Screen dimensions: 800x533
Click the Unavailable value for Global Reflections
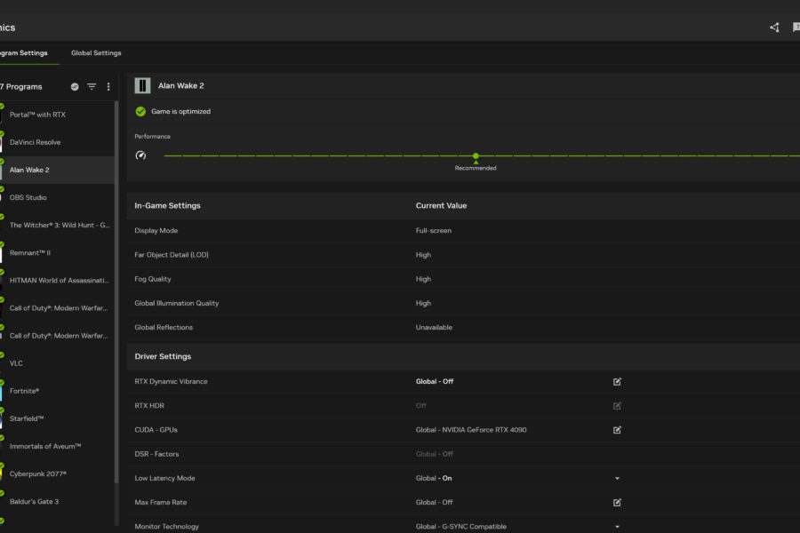434,328
